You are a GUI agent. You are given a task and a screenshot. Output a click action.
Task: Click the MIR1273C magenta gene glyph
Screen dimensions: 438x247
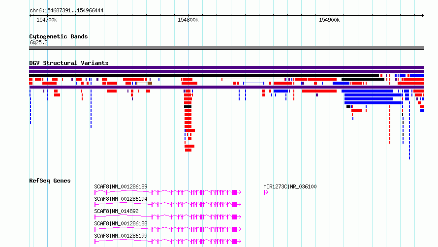pos(266,192)
